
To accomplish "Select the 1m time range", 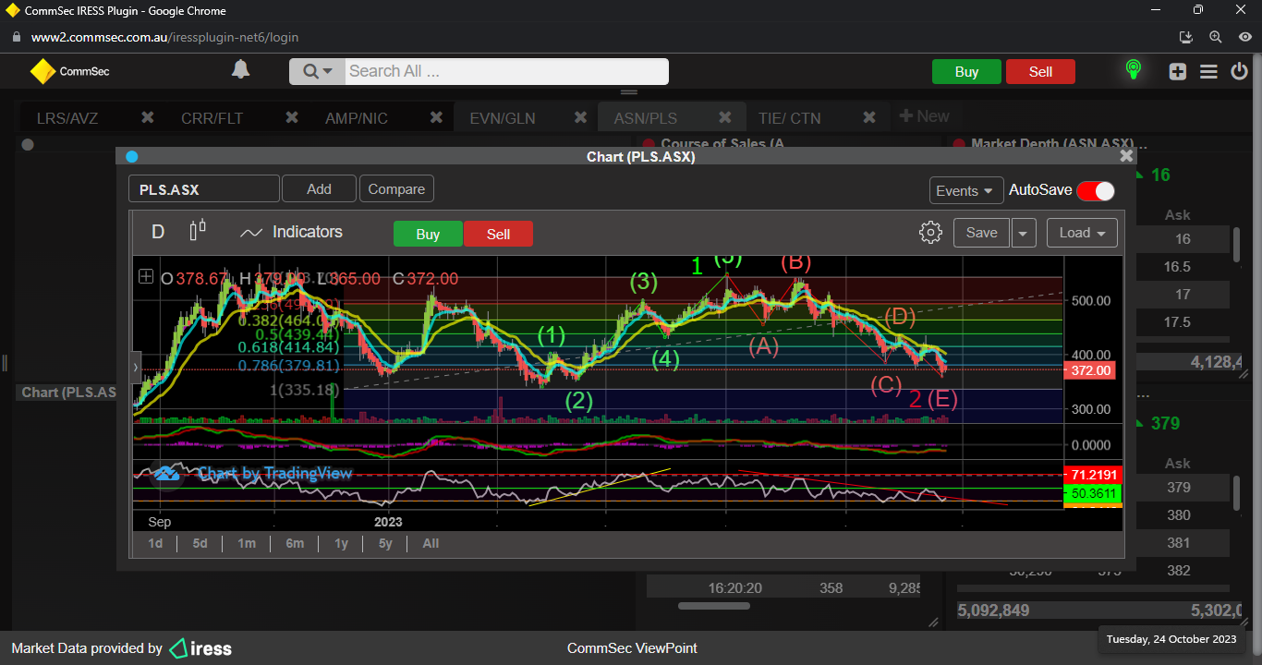I will pos(247,543).
